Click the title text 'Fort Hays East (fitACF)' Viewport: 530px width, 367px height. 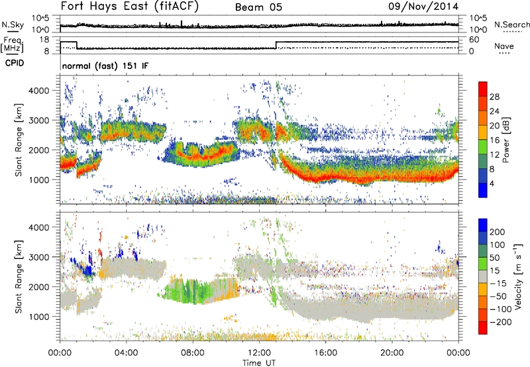(x=129, y=7)
